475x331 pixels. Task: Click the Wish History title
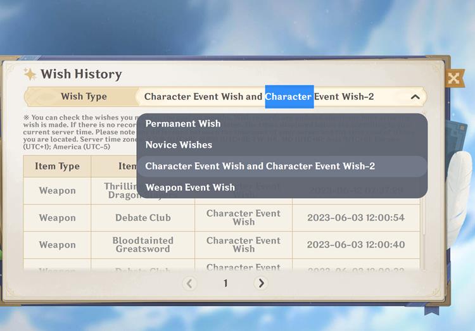(81, 74)
